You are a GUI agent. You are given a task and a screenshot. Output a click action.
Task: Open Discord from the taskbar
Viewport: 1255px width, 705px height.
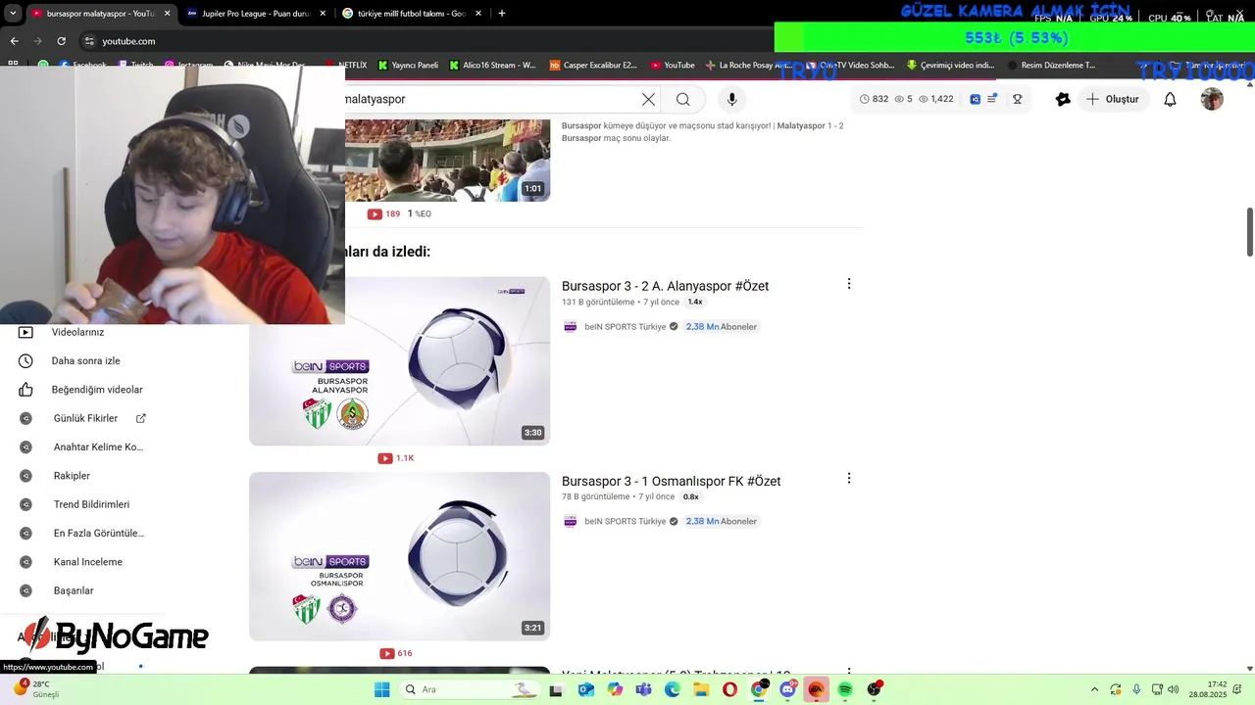(x=787, y=689)
